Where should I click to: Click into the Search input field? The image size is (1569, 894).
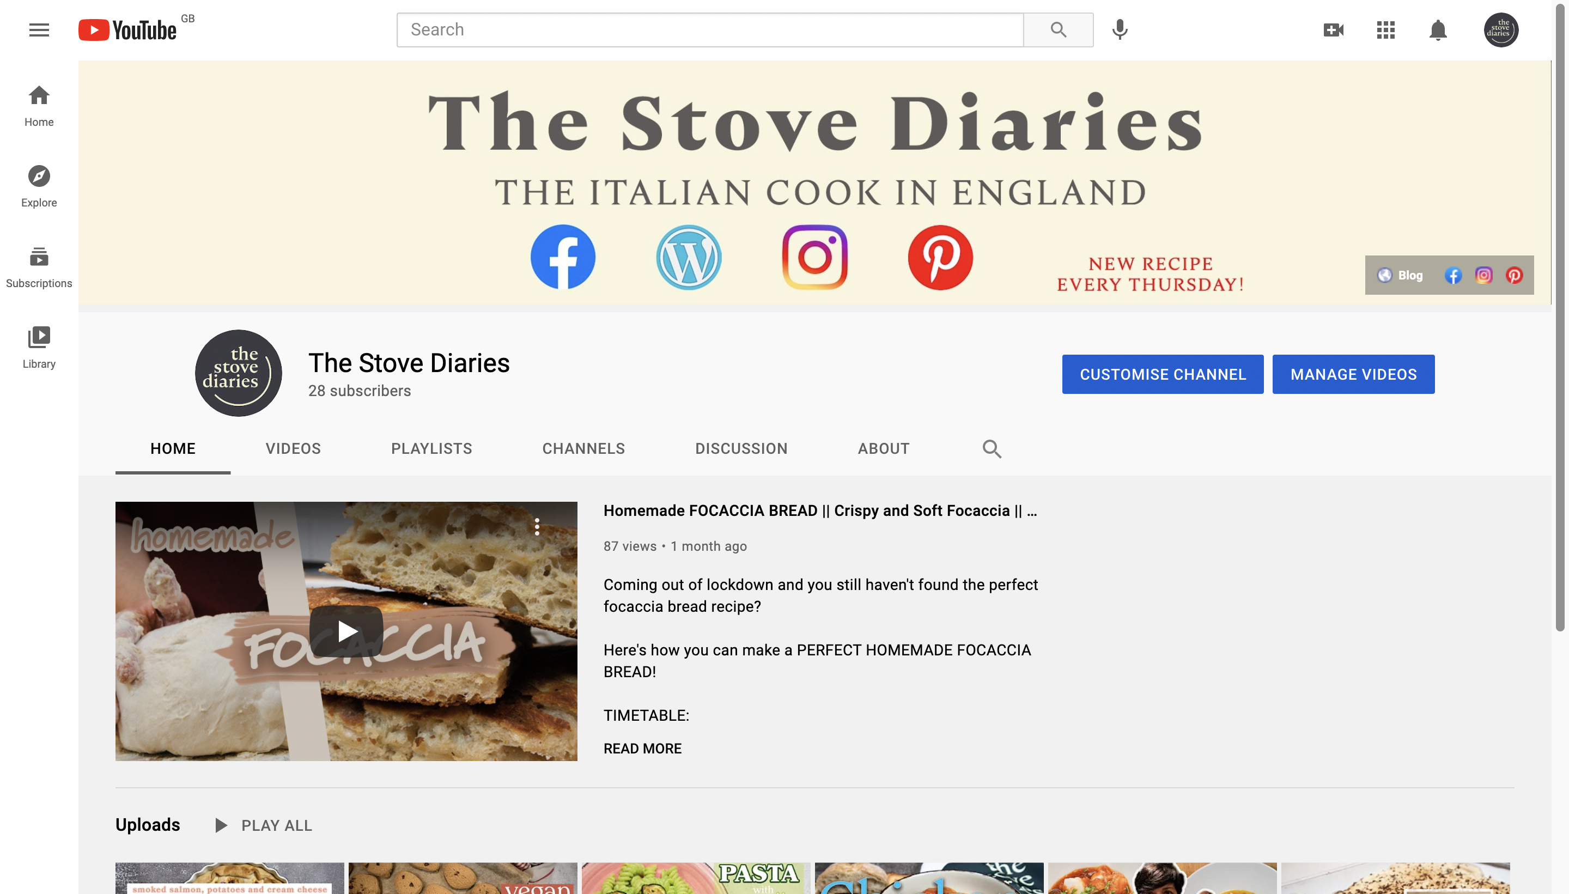tap(710, 29)
